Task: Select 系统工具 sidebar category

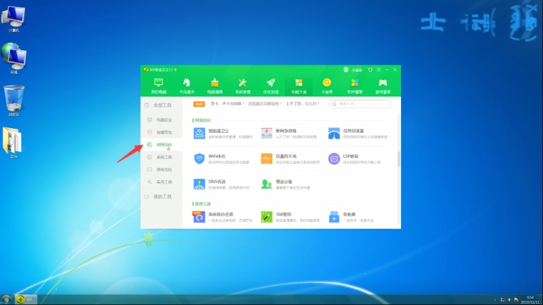Action: pos(162,157)
